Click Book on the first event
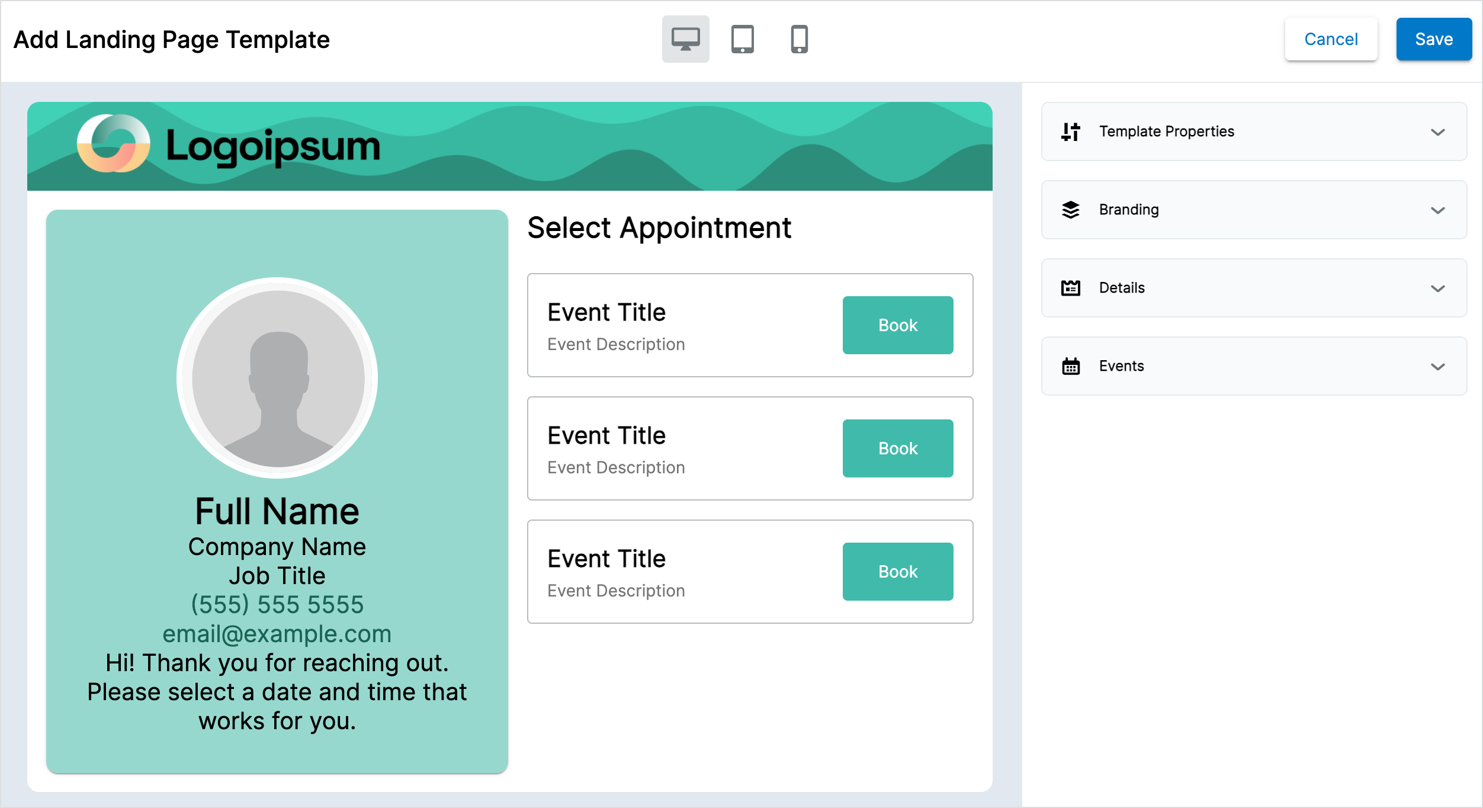Image resolution: width=1483 pixels, height=808 pixels. tap(897, 325)
